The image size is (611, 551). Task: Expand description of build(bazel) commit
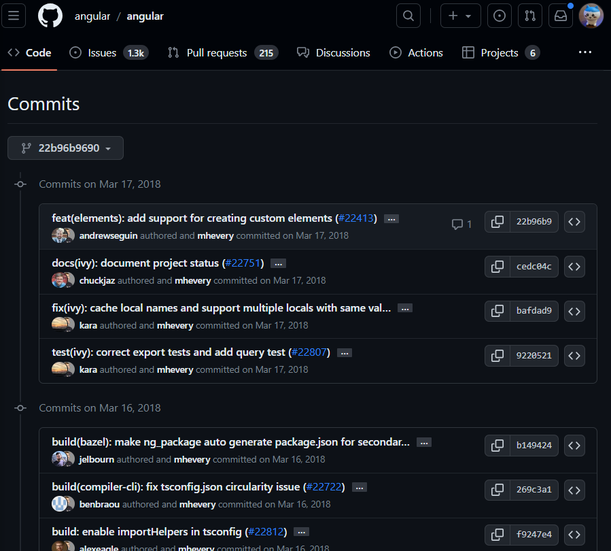(x=424, y=443)
